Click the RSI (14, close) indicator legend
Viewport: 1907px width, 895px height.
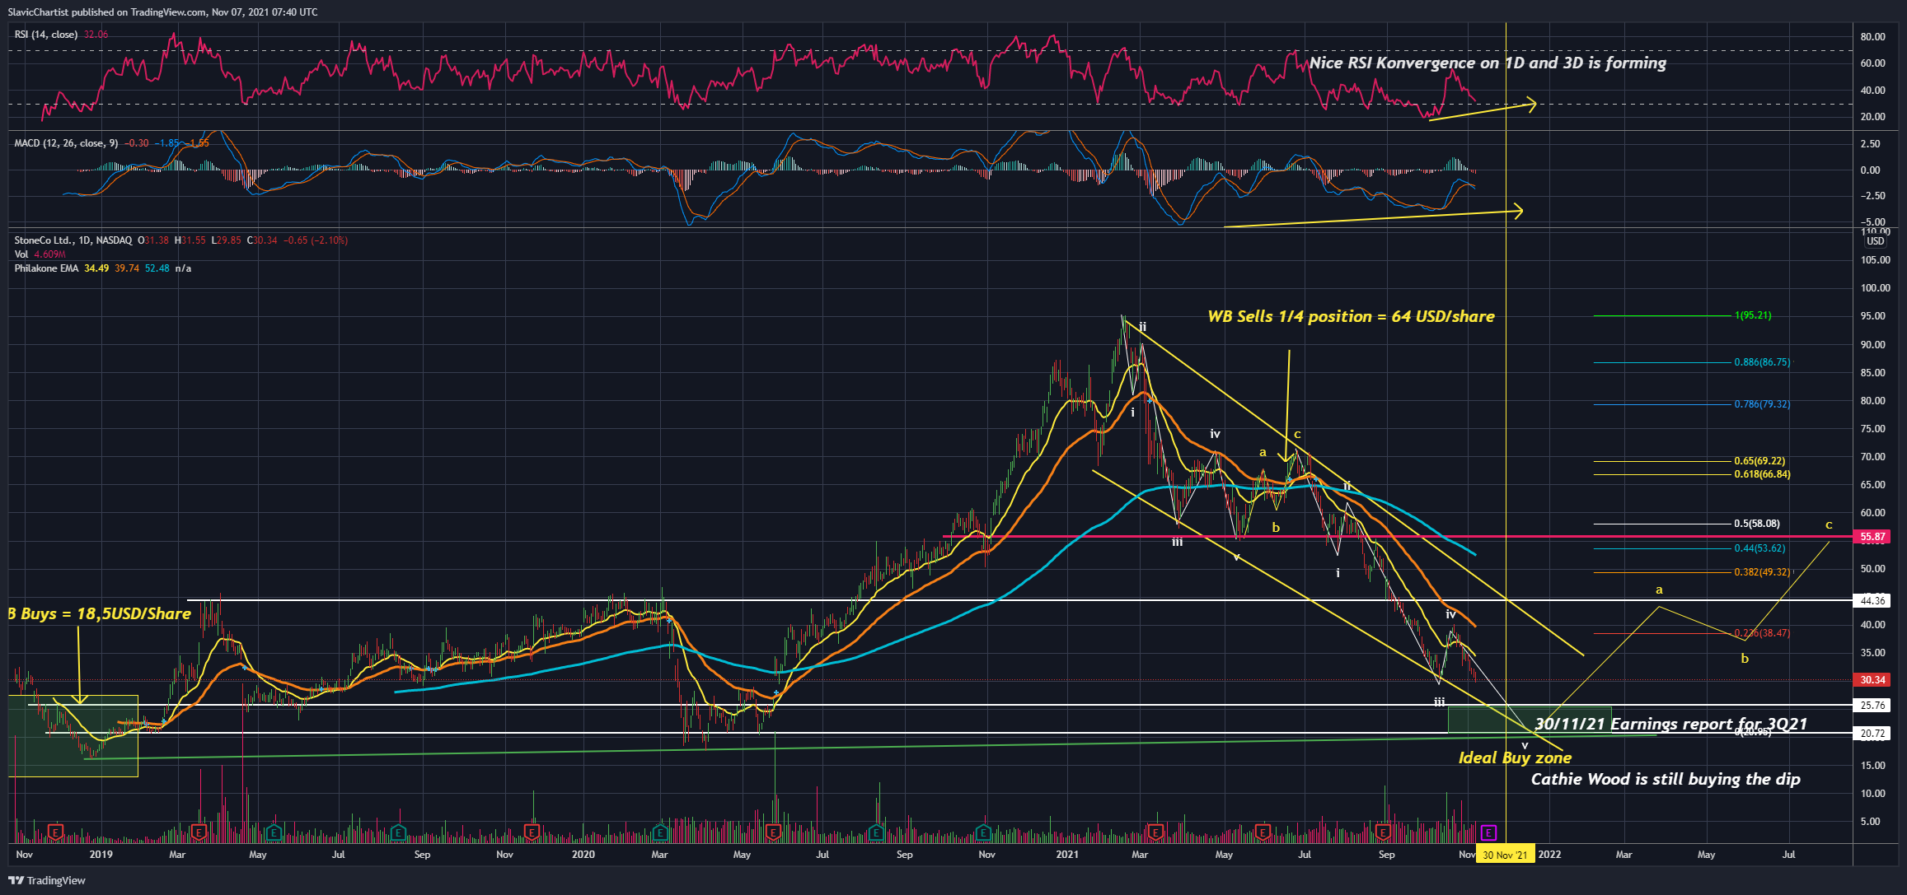[x=46, y=35]
